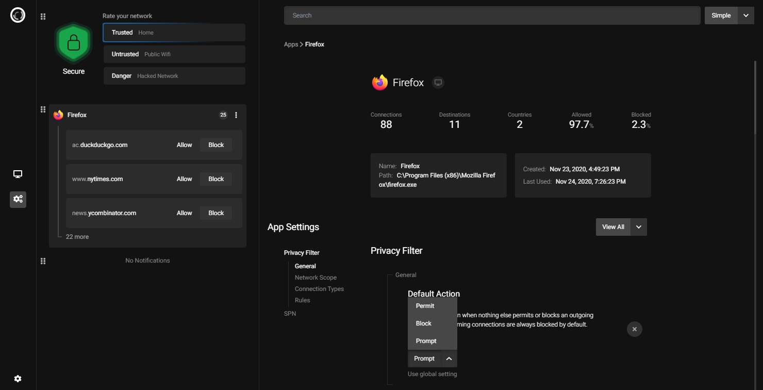763x390 pixels.
Task: Rate the network as Untrusted
Action: point(174,54)
